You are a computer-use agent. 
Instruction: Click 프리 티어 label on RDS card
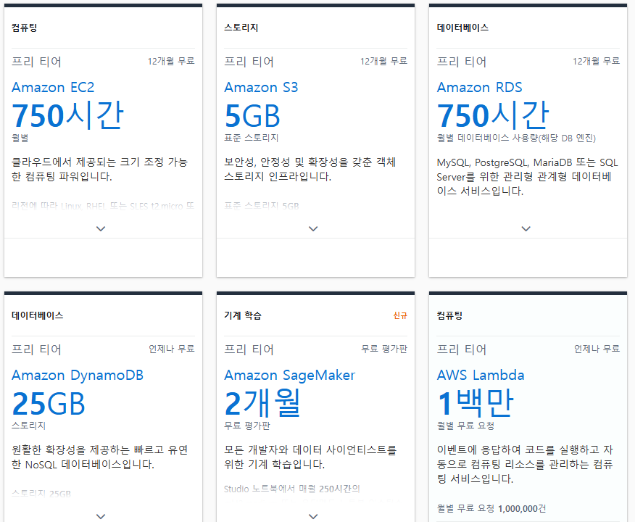click(x=462, y=62)
